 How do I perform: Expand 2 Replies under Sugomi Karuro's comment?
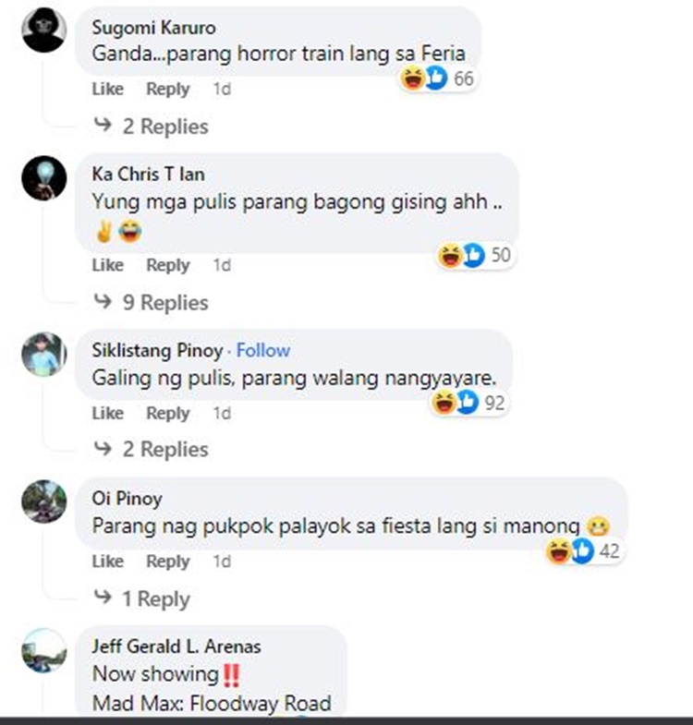[x=152, y=127]
